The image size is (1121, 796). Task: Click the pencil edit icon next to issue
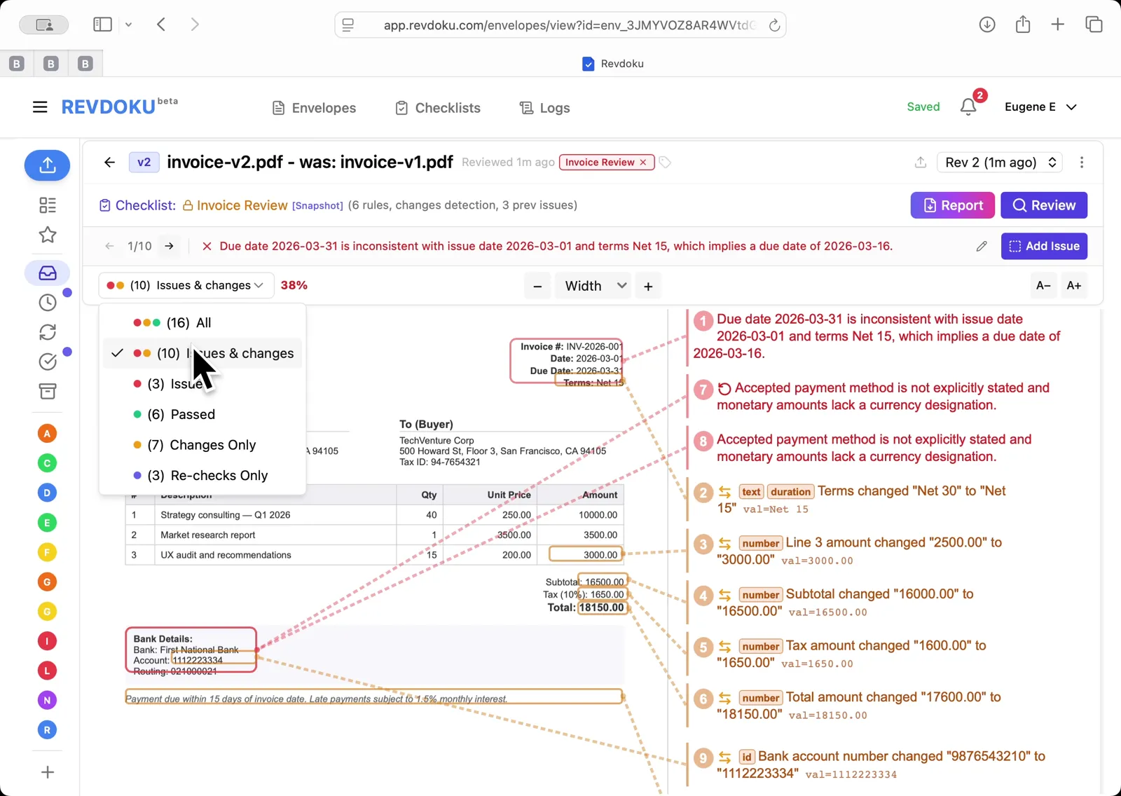[981, 246]
